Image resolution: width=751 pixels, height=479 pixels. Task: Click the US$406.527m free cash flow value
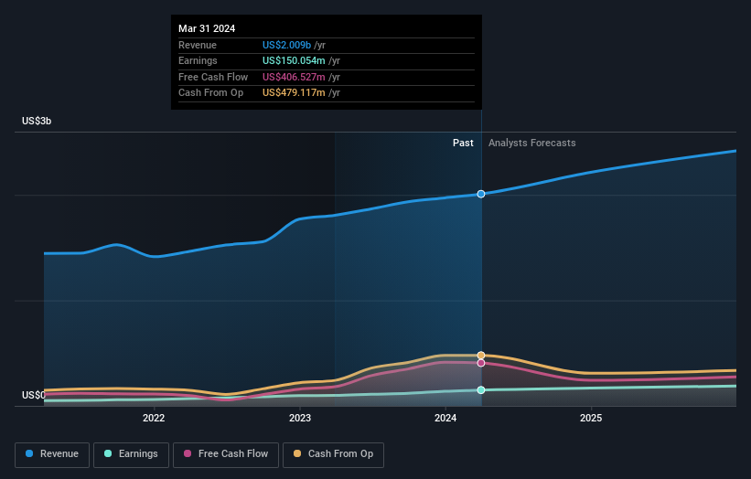tap(294, 77)
